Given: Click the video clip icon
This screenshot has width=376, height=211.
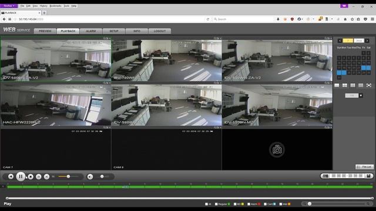Looking at the screenshot, I should (325, 176).
